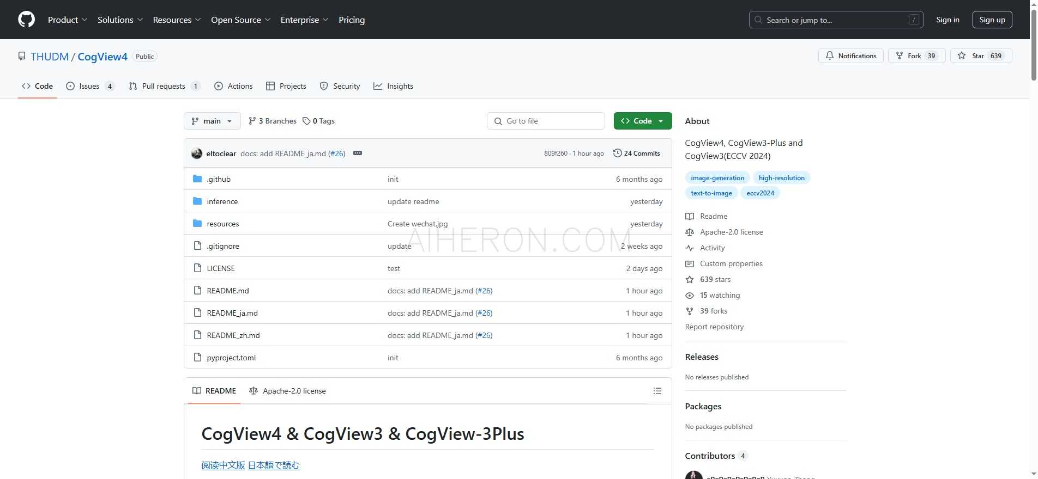Open the CogView4 repository name link
Viewport: 1038px width, 479px height.
click(102, 57)
